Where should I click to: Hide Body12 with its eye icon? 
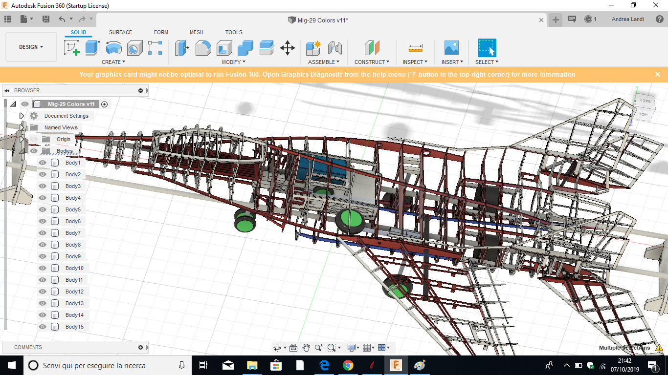coord(43,292)
